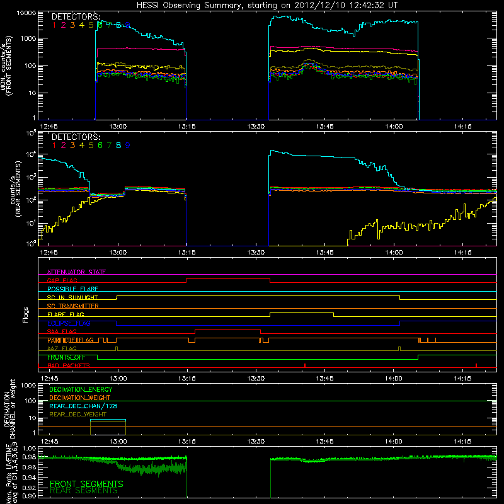
Task: Click the 13:00 time label below front segments plot
Action: pyautogui.click(x=118, y=127)
